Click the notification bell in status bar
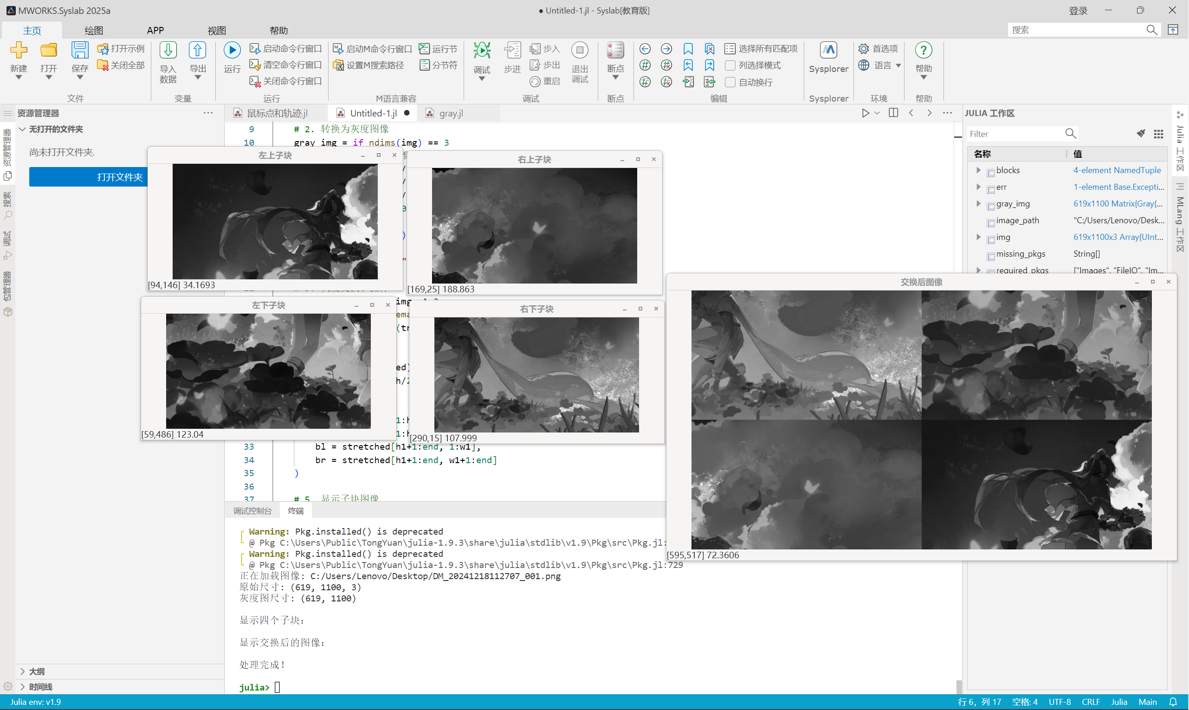The height and width of the screenshot is (710, 1189). (x=1173, y=702)
